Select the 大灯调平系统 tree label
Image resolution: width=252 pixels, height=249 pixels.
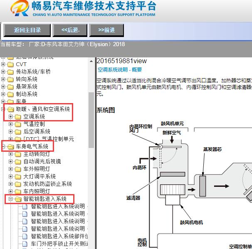(40, 176)
